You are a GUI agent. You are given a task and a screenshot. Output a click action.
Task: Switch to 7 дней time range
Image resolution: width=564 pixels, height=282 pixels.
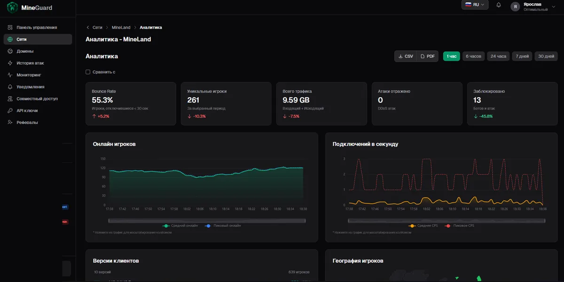tap(522, 56)
